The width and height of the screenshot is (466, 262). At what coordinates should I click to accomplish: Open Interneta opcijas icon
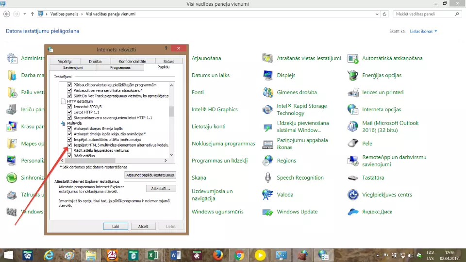click(353, 109)
